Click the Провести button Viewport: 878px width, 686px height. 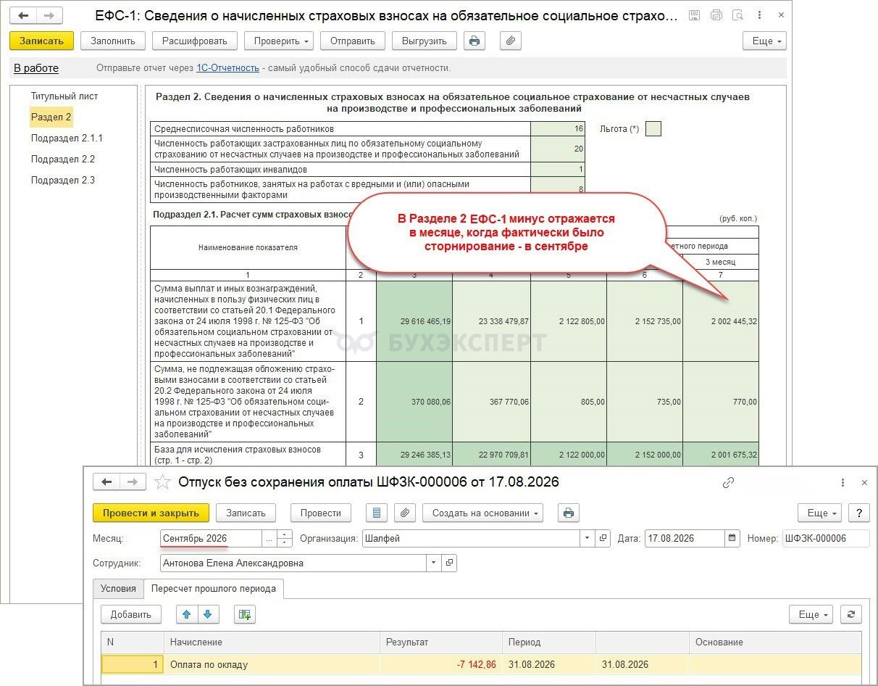click(321, 513)
